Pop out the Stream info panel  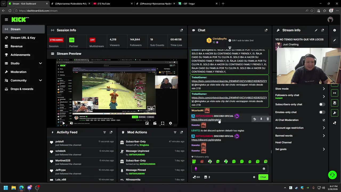tap(322, 30)
